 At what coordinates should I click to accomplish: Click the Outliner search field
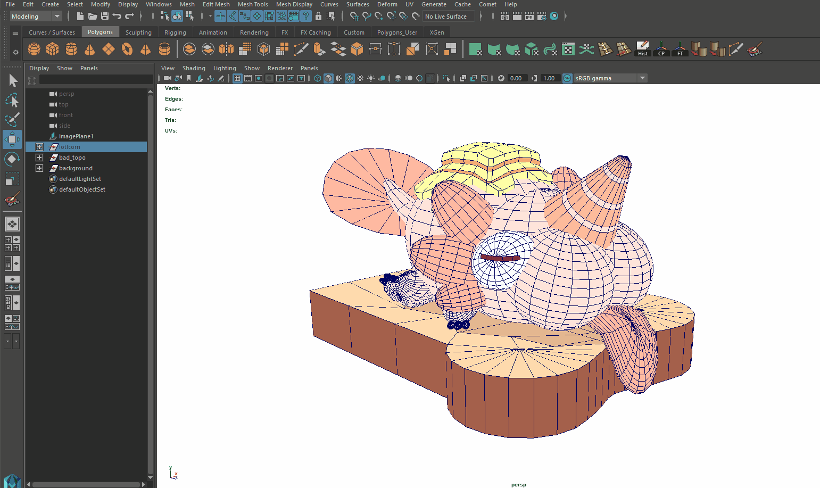(96, 79)
